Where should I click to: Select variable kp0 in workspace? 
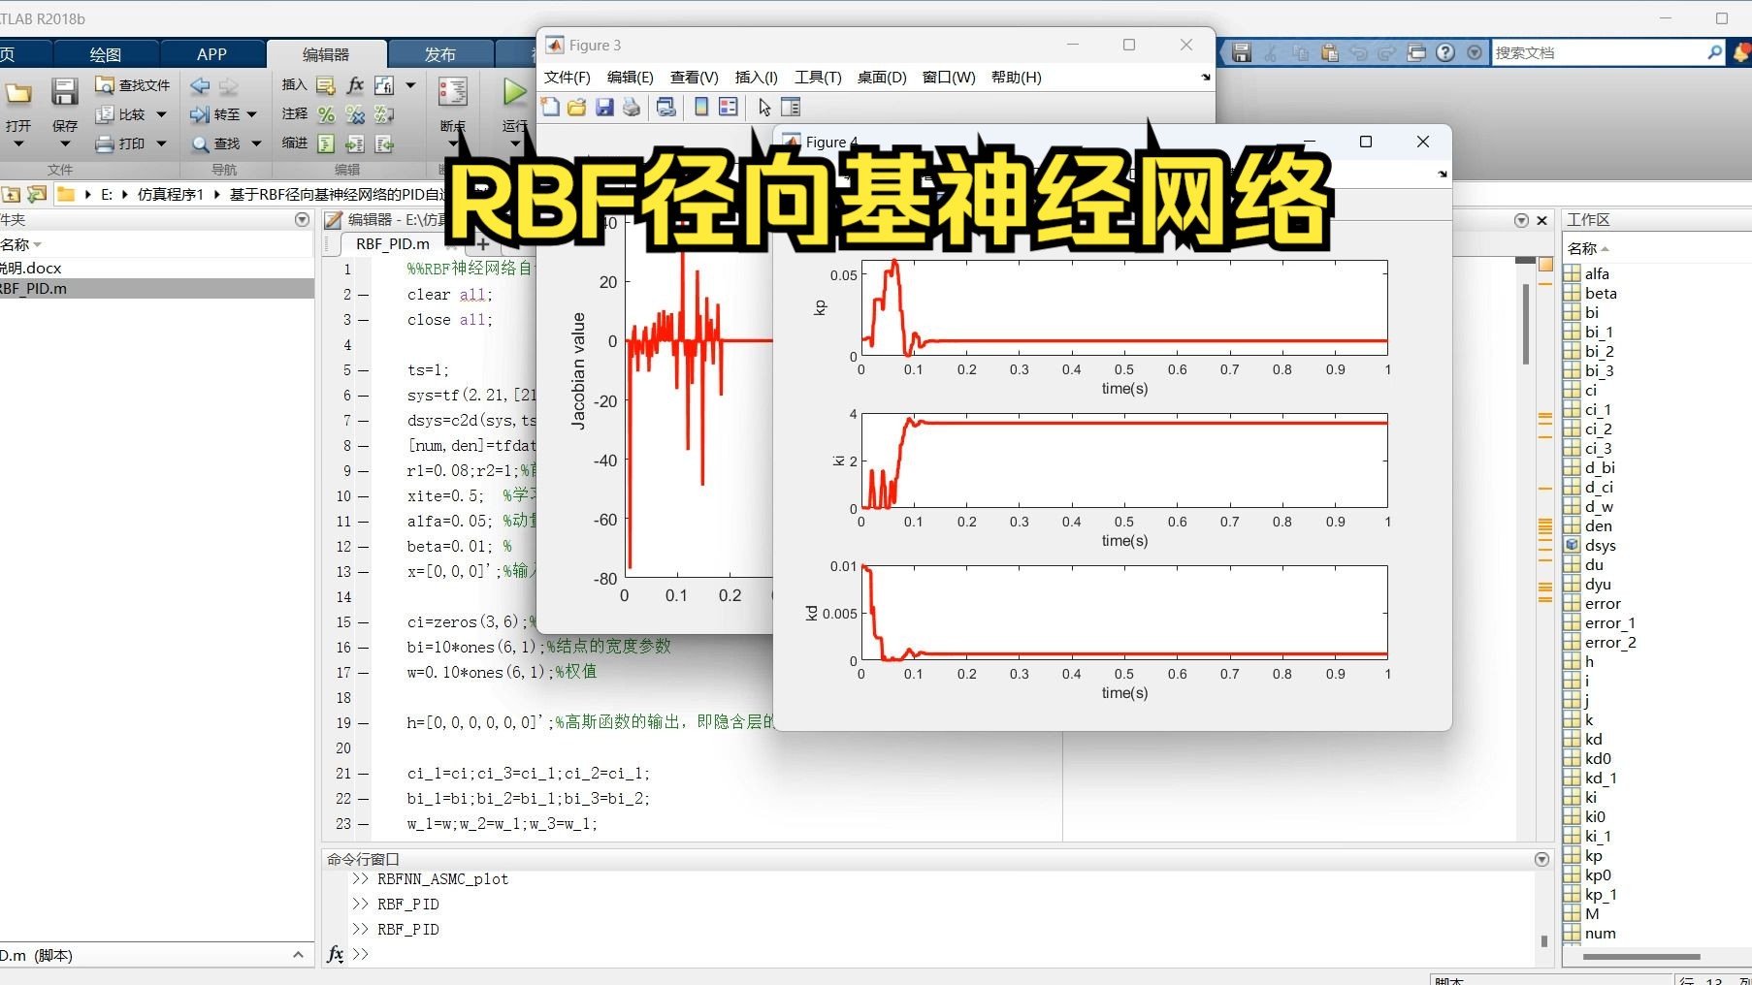[x=1598, y=874]
